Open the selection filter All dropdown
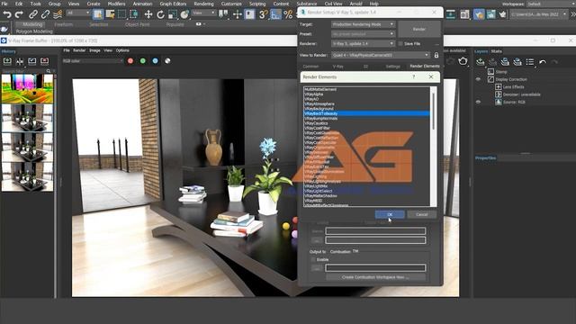The image size is (576, 324). (x=78, y=13)
